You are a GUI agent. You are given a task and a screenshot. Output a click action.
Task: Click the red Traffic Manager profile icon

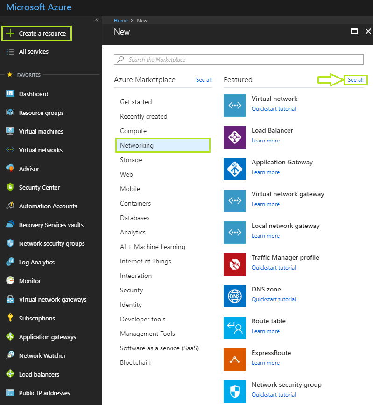click(x=235, y=264)
